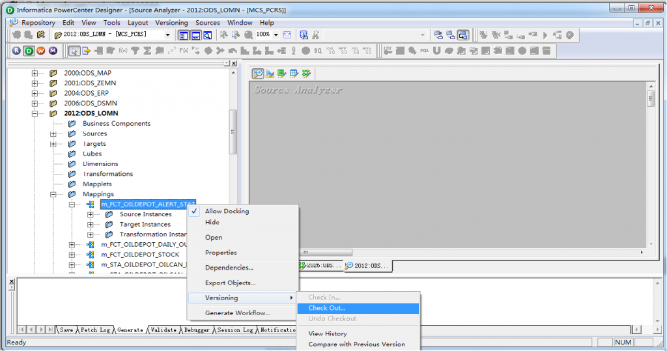Toggle the highlighted arrange-windows toolbar button

(463, 35)
